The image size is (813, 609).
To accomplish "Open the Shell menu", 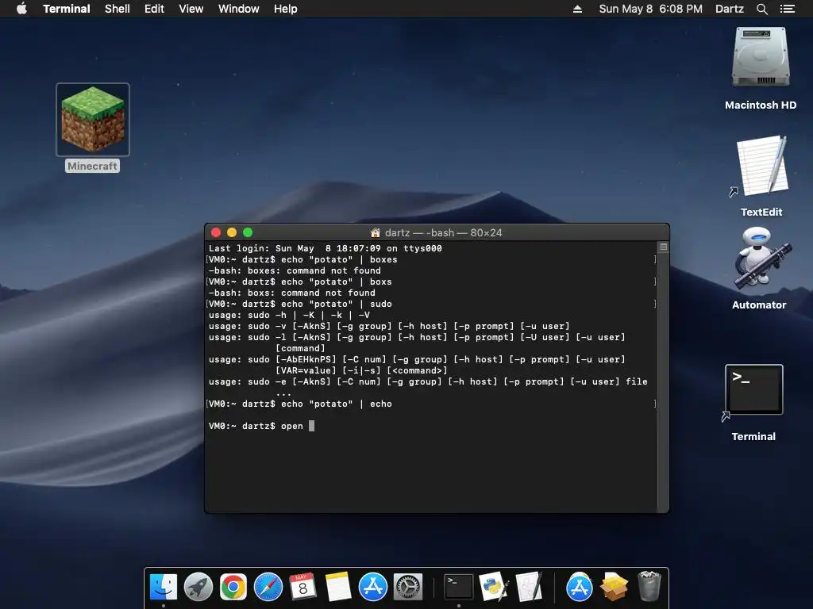I will click(118, 9).
